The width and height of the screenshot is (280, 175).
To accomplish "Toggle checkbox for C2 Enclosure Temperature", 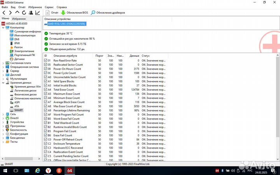I will [45, 143].
